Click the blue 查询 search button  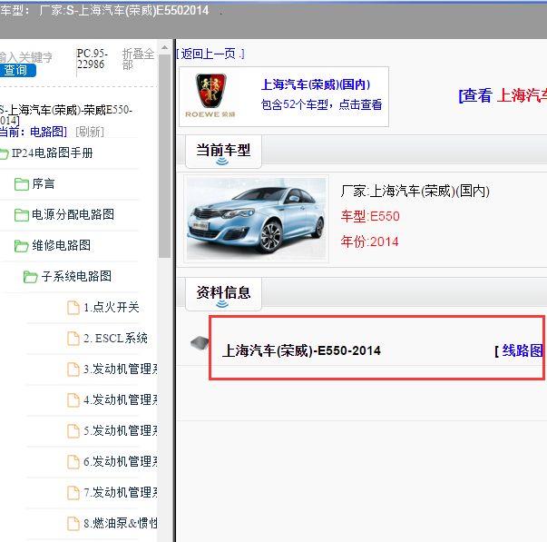coord(17,70)
